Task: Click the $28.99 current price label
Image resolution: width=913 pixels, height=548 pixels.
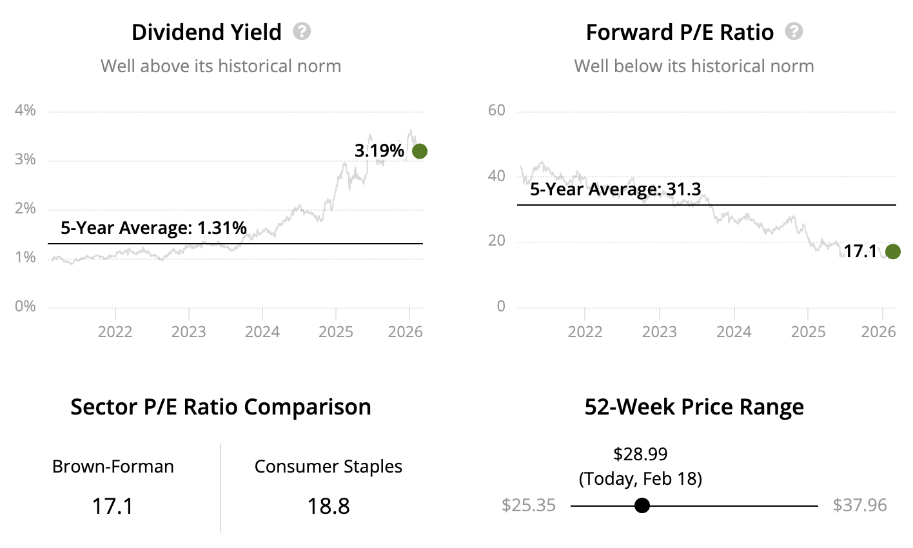Action: [x=640, y=454]
